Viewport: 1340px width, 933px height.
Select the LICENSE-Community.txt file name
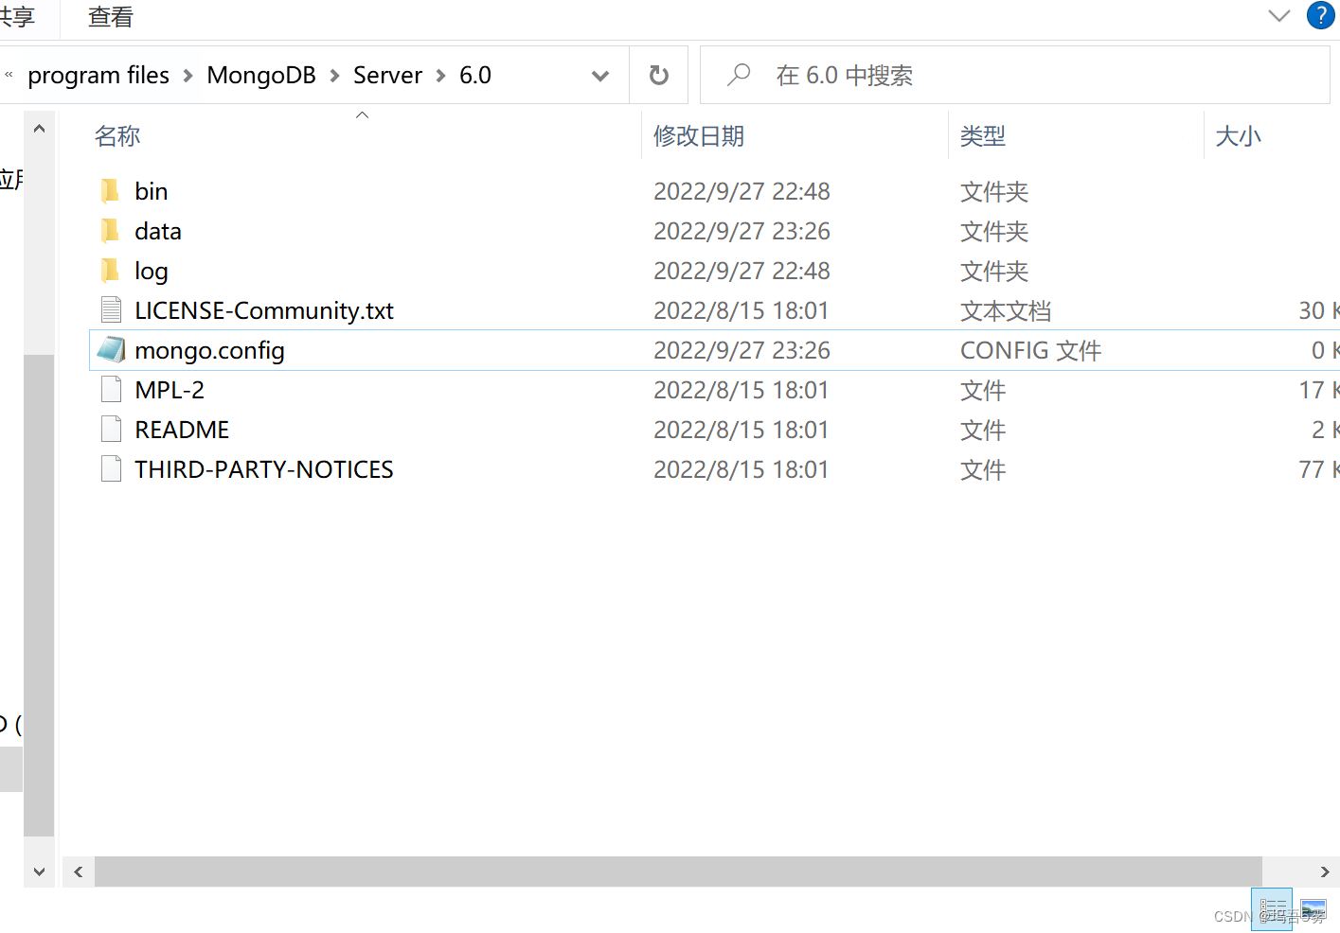coord(264,311)
